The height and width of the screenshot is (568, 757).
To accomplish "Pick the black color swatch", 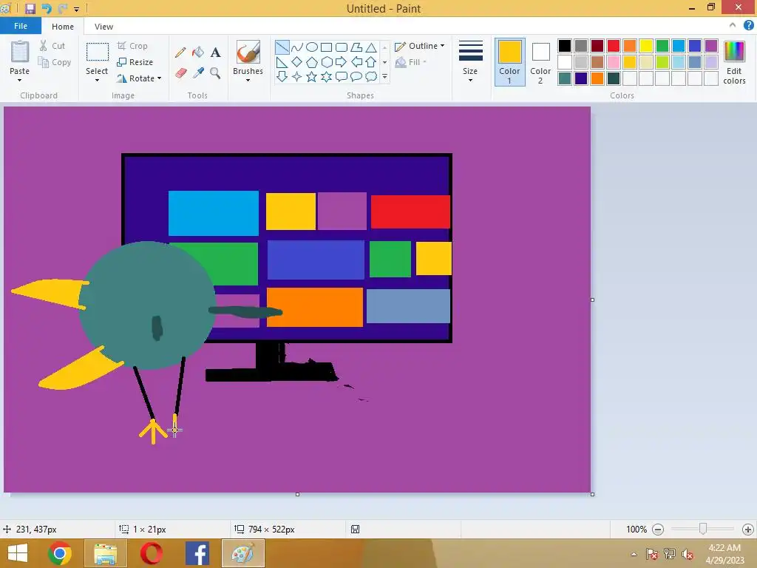I will [564, 46].
